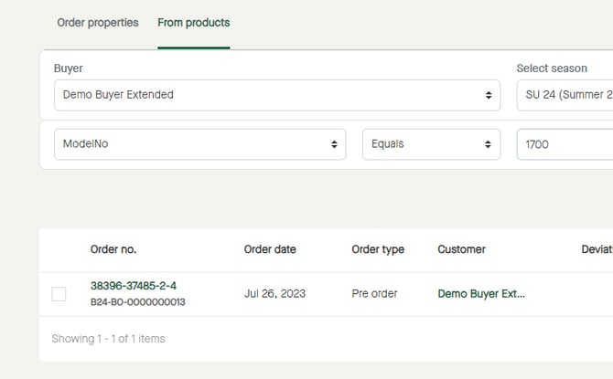Sort by the Order date column header
The height and width of the screenshot is (379, 613).
pos(270,249)
